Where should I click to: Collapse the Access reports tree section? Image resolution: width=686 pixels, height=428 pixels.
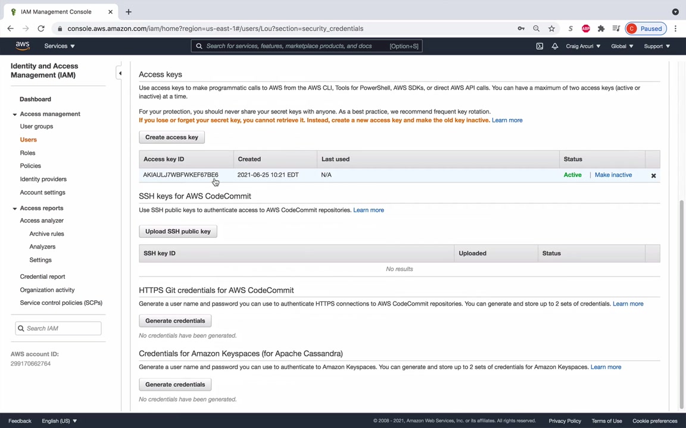click(15, 208)
